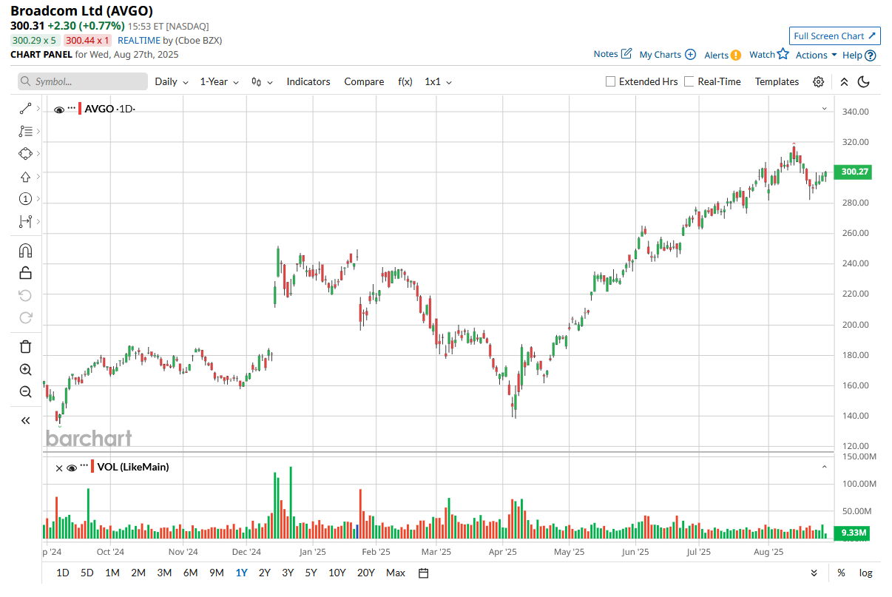
Task: Click the VOL red color swatch
Action: (x=92, y=467)
